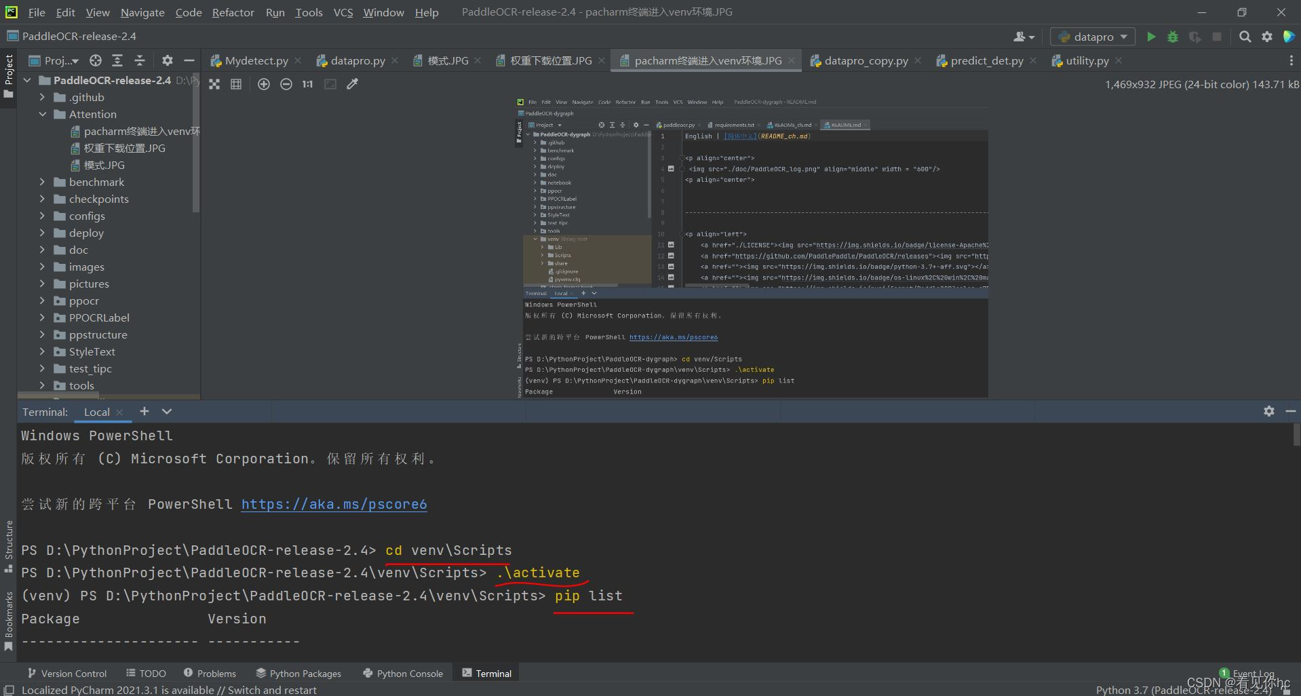Toggle the Project side tab
The height and width of the screenshot is (696, 1301).
pos(9,76)
